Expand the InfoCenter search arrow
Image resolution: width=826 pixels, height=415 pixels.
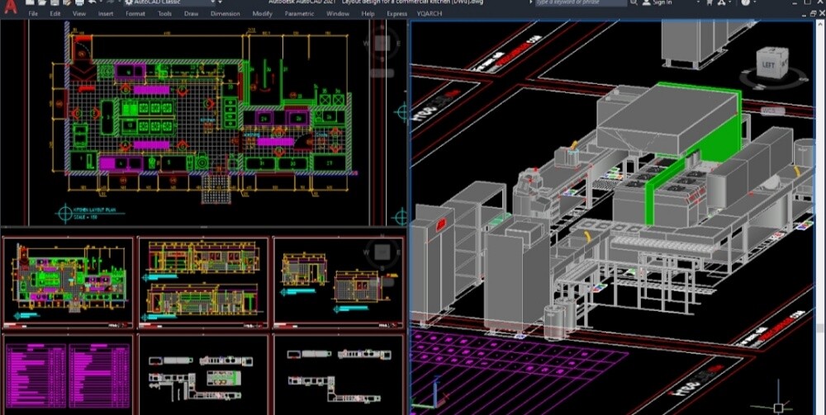(x=531, y=2)
